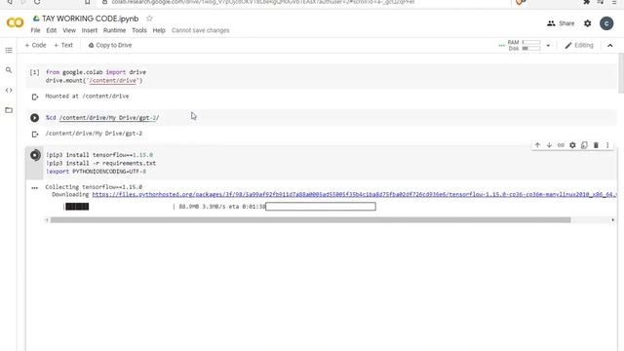Viewport: 624px width, 351px height.
Task: Clear output of the drive mount cell
Action: 35,97
